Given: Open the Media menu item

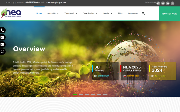Looking at the screenshot, I should click(x=106, y=14).
